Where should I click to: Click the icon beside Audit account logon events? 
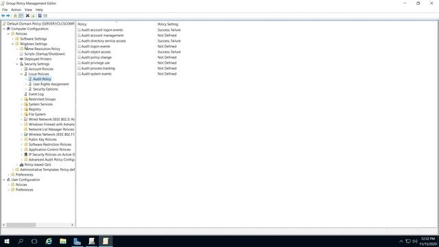pyautogui.click(x=80, y=30)
